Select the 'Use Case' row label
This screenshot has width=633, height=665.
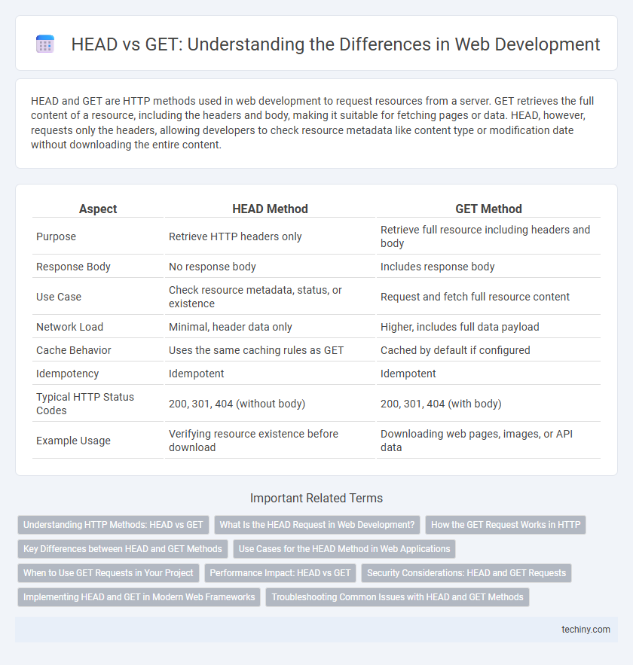pyautogui.click(x=59, y=297)
